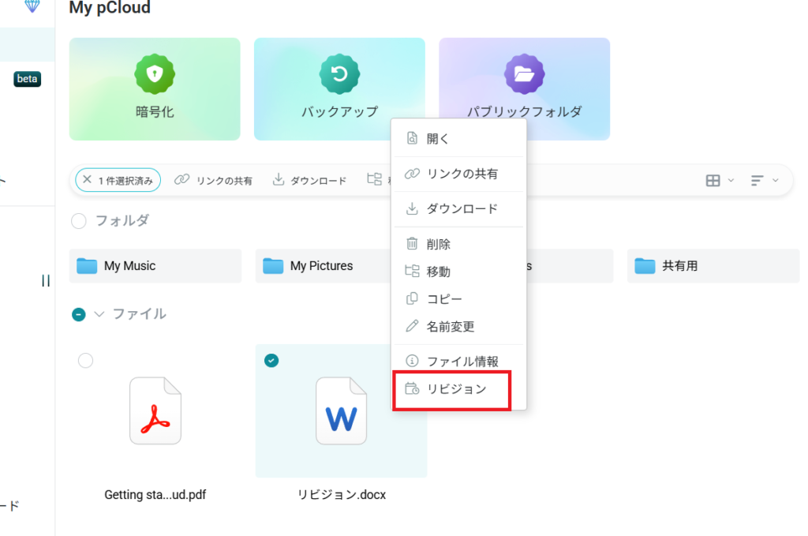
Task: Uncheck the checkmark on リビジョン.docx
Action: click(x=271, y=361)
